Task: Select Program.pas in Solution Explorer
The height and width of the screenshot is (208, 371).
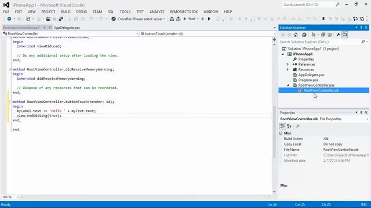Action: (308, 80)
